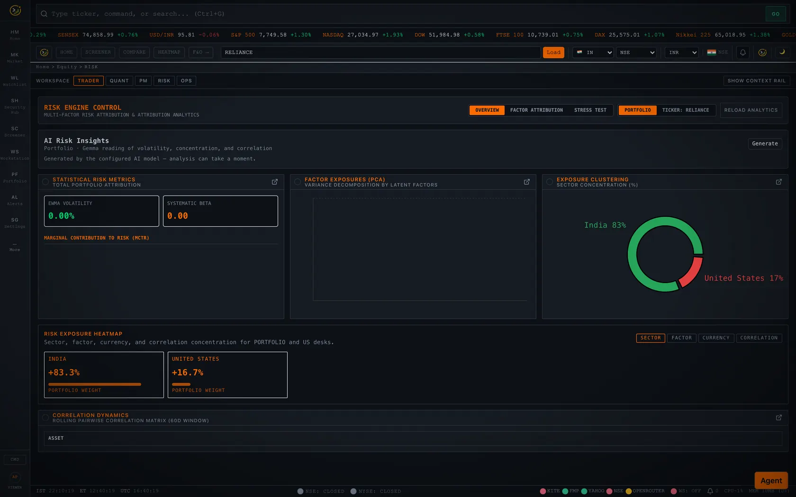Switch scope toggle to Ticker: RELIANCE
This screenshot has width=796, height=497.
pyautogui.click(x=686, y=110)
